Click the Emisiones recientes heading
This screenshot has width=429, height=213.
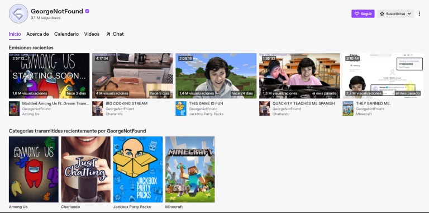[31, 48]
